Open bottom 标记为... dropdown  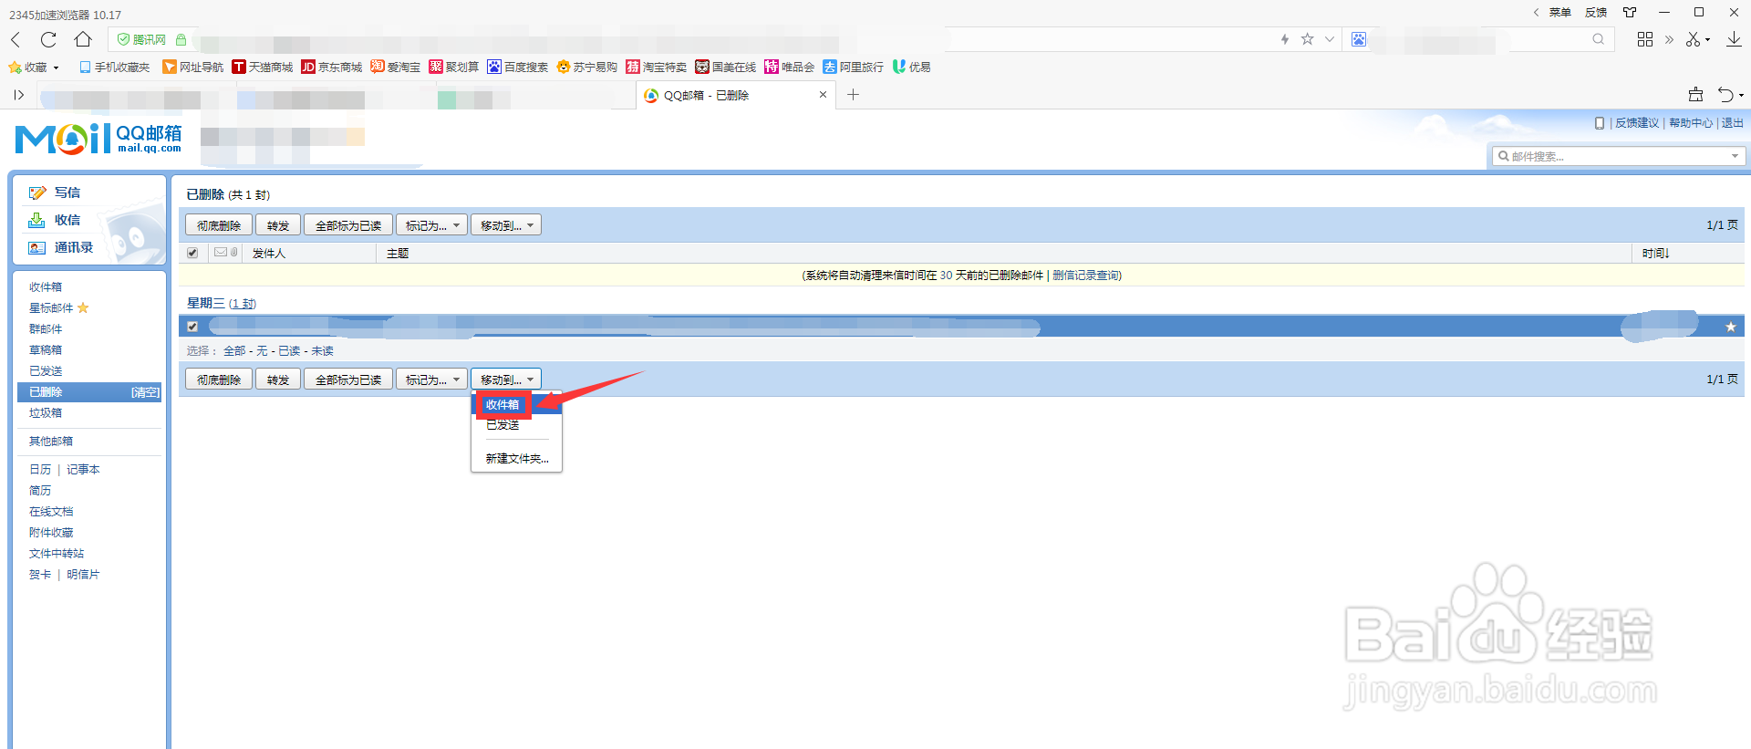pos(432,380)
